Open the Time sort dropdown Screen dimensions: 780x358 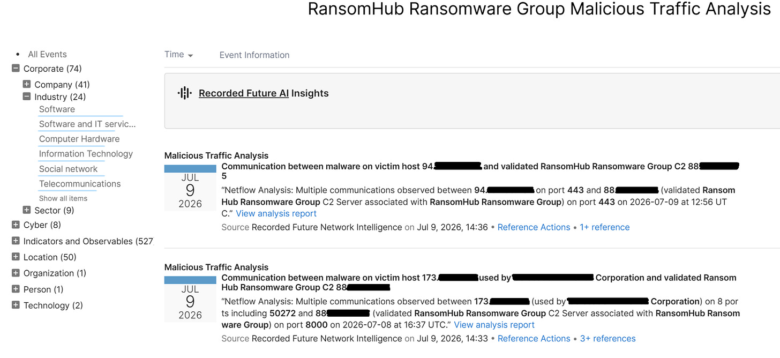179,55
